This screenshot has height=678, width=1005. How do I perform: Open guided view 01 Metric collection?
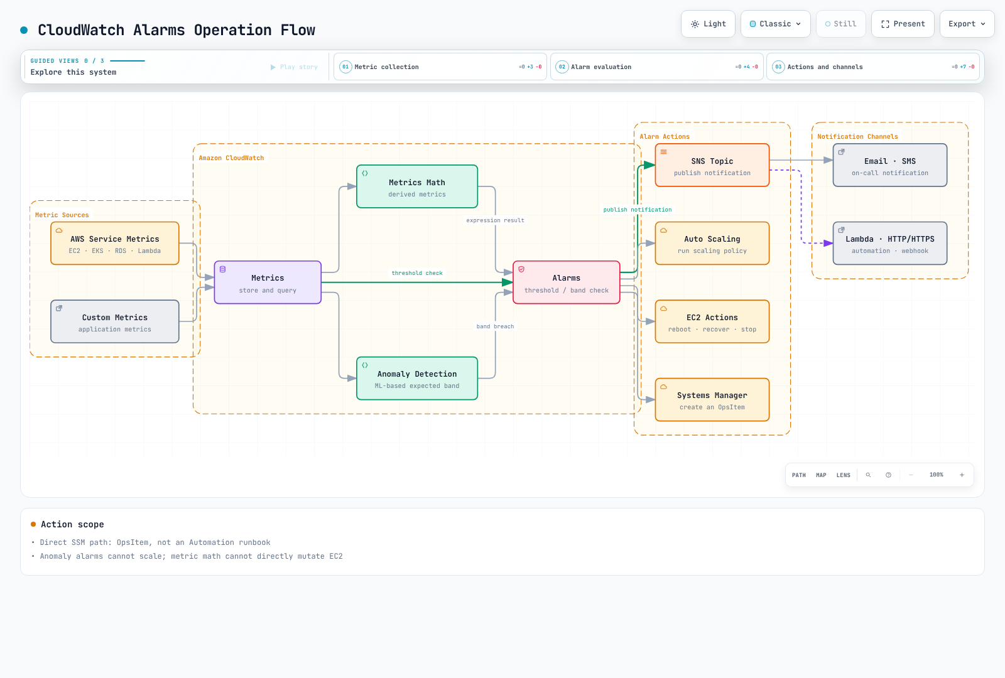(440, 67)
